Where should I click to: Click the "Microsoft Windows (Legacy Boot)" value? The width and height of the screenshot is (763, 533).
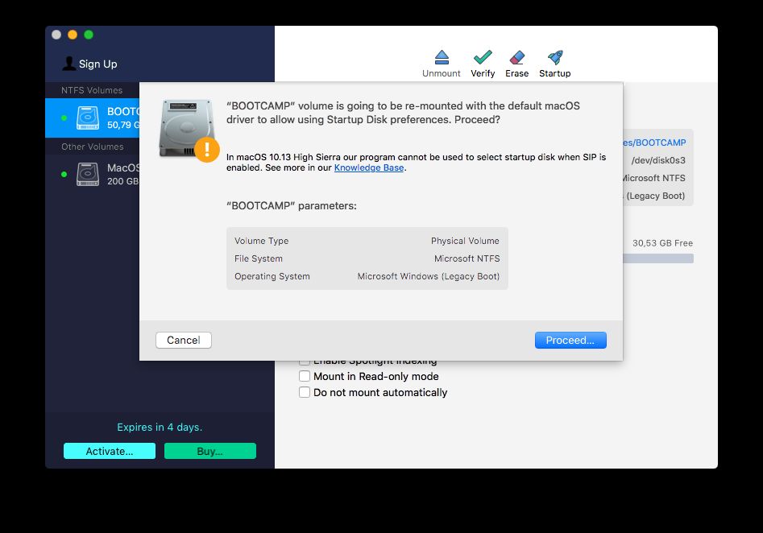[x=429, y=276]
